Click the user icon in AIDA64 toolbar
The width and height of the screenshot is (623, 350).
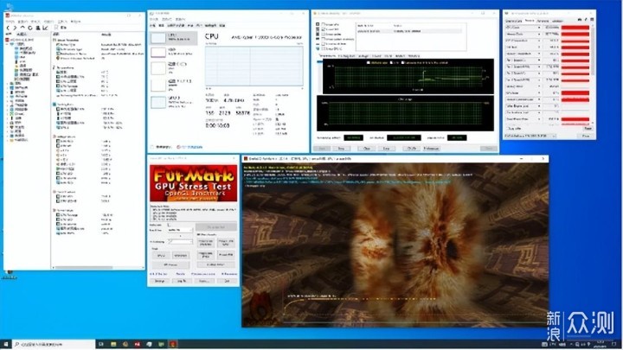38,28
